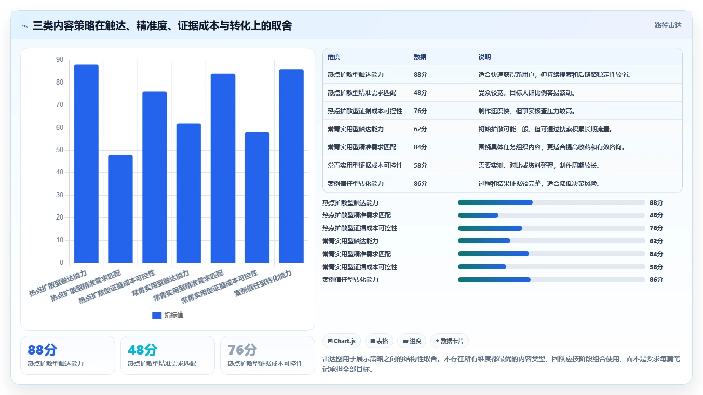Select the Chart.js tag chip
Image resolution: width=703 pixels, height=395 pixels.
(342, 341)
